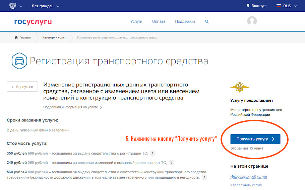Screen dimensions: 305x190
Task: Jump to 'Как получить услугу' section
Action: click(246, 185)
